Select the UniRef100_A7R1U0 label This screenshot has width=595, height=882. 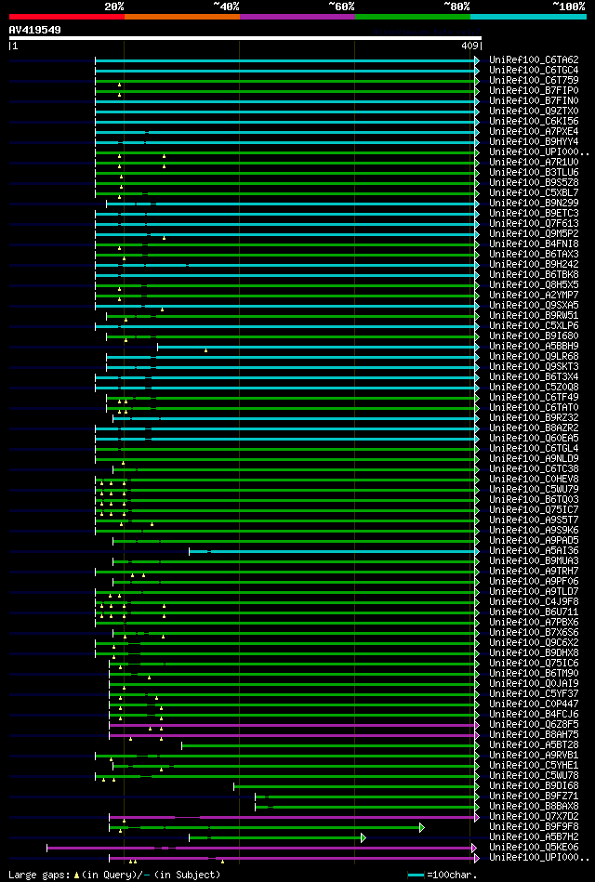(535, 163)
